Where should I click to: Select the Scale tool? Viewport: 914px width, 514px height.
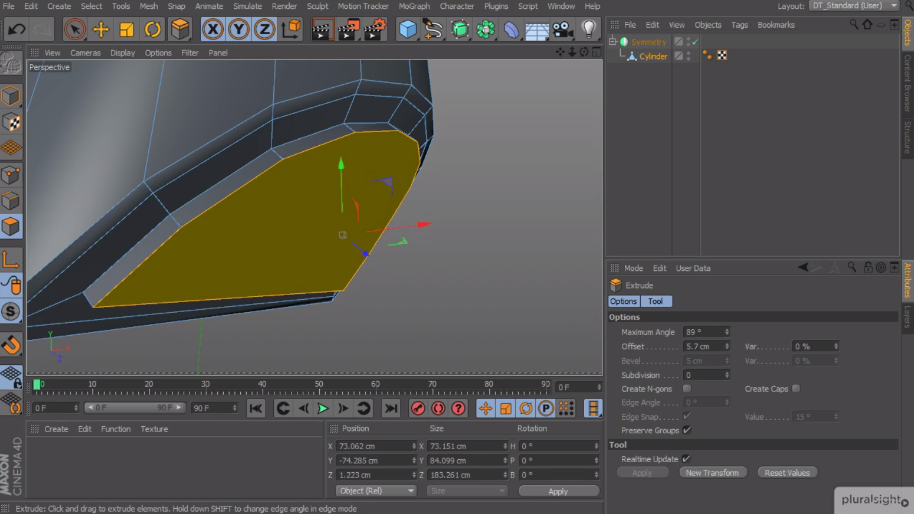tap(127, 28)
